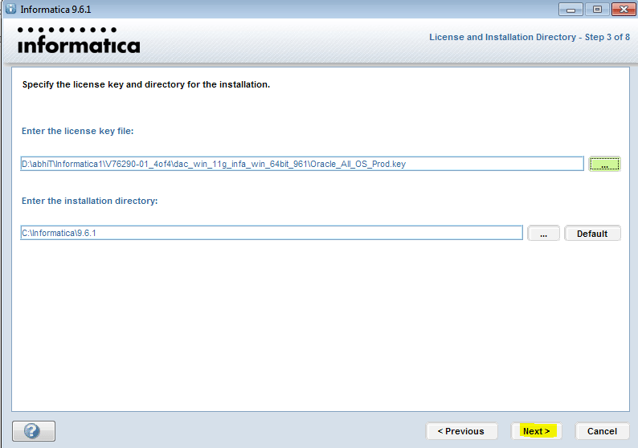Open the help question mark icon
Viewport: 638px width, 448px height.
tap(34, 431)
